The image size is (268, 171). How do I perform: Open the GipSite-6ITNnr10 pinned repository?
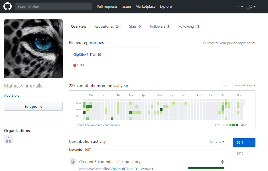point(87,55)
